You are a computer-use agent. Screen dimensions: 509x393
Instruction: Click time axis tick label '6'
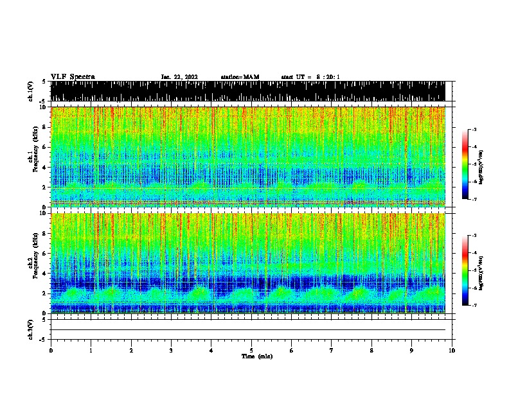[x=292, y=350]
